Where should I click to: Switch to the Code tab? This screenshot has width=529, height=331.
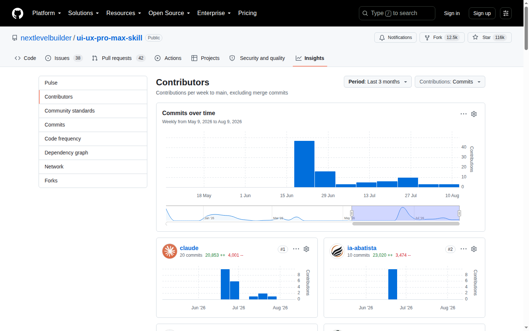coord(25,58)
